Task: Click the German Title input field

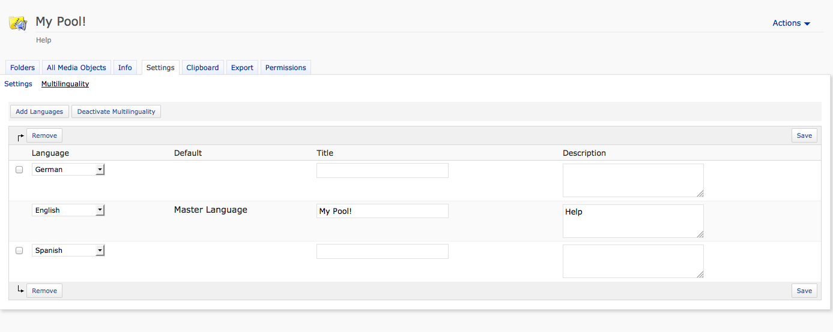Action: (382, 171)
